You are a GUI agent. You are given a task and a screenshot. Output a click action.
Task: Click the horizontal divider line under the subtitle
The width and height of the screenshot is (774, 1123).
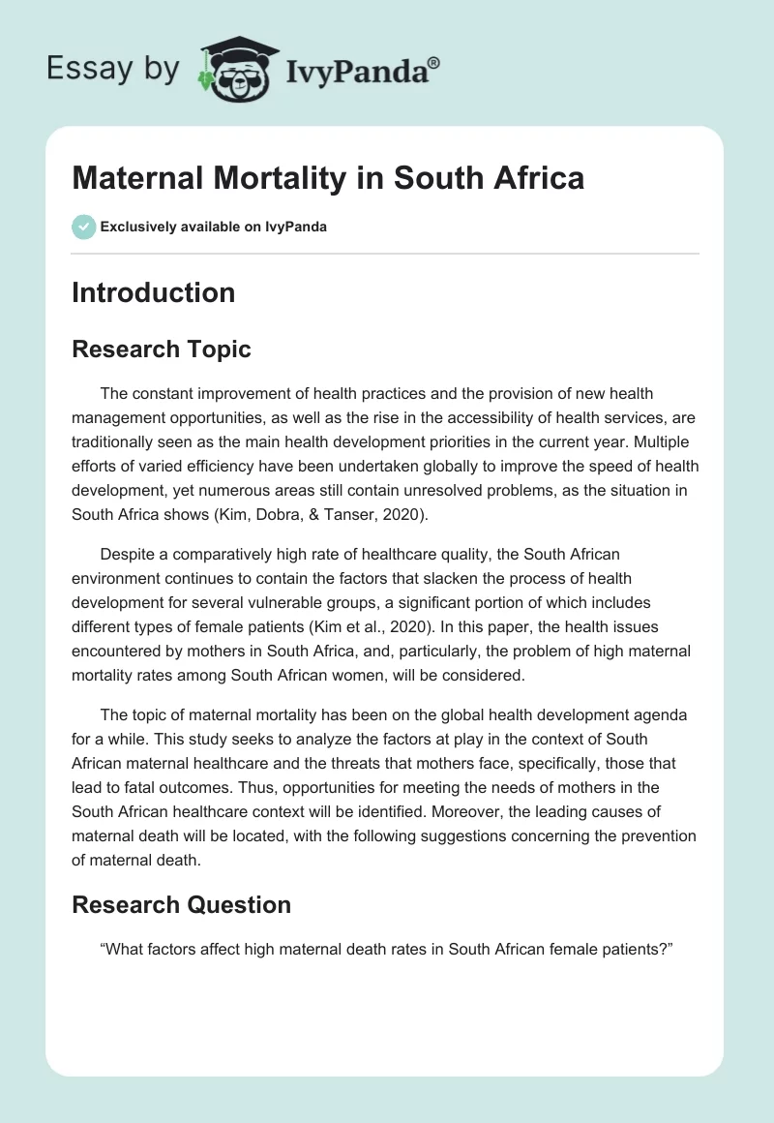[385, 254]
